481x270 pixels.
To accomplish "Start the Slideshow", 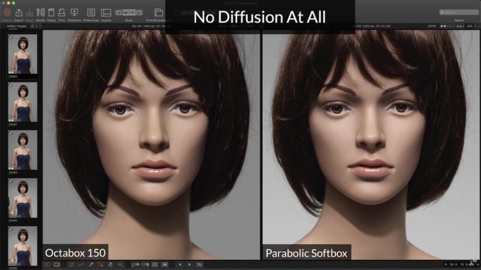I will 75,12.
